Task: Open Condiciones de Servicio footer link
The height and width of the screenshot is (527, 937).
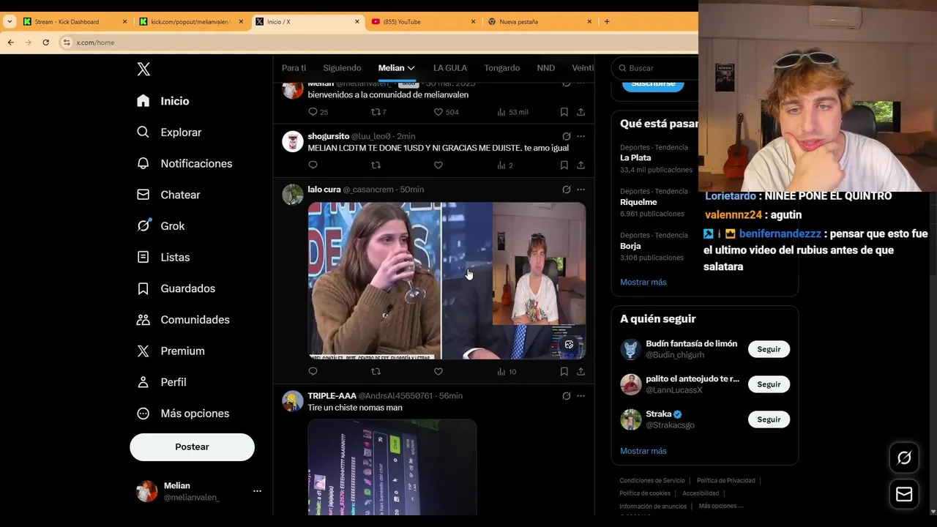Action: click(652, 481)
